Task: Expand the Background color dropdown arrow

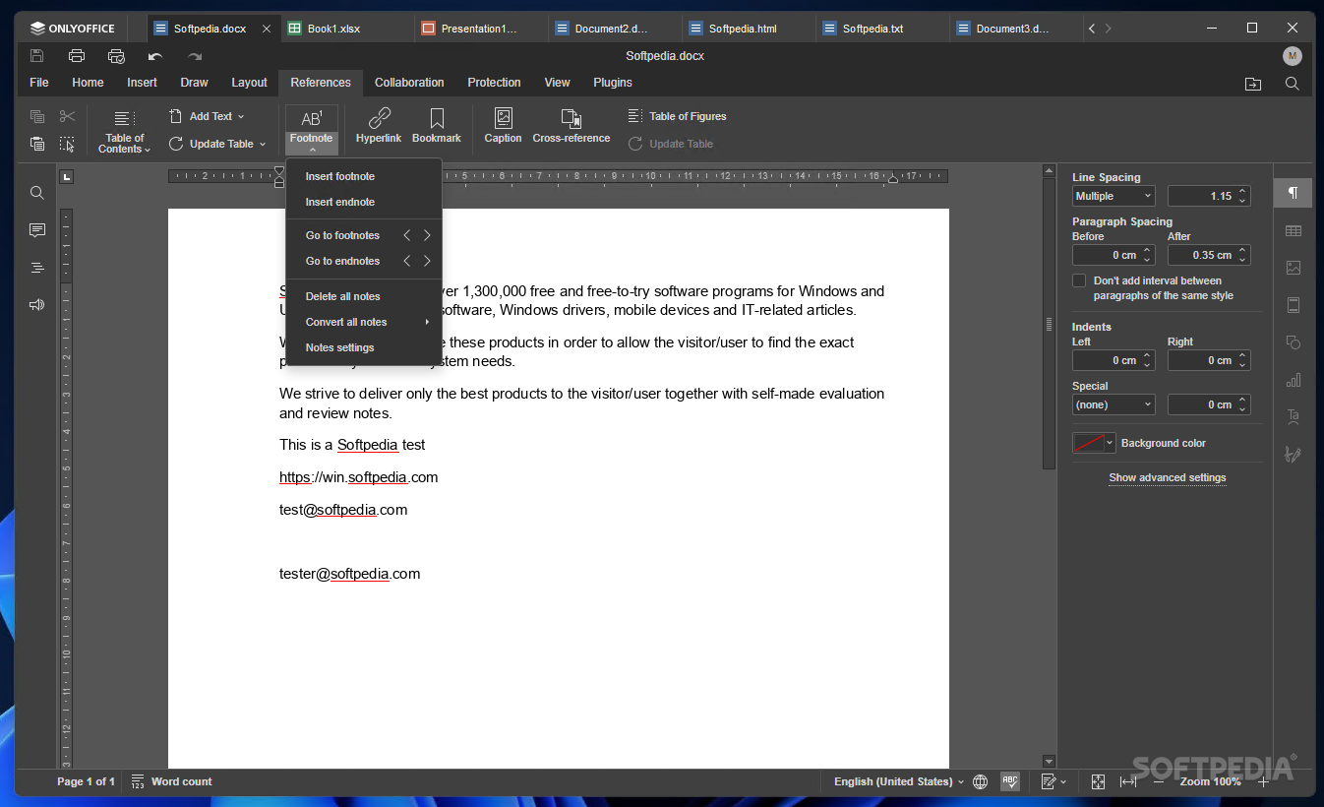Action: 1111,443
